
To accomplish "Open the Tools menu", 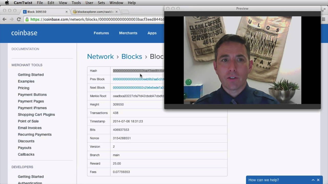I will pyautogui.click(x=76, y=3).
